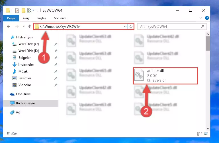Open the Giriş ribbon tab
The image size is (219, 143).
coord(26,18)
